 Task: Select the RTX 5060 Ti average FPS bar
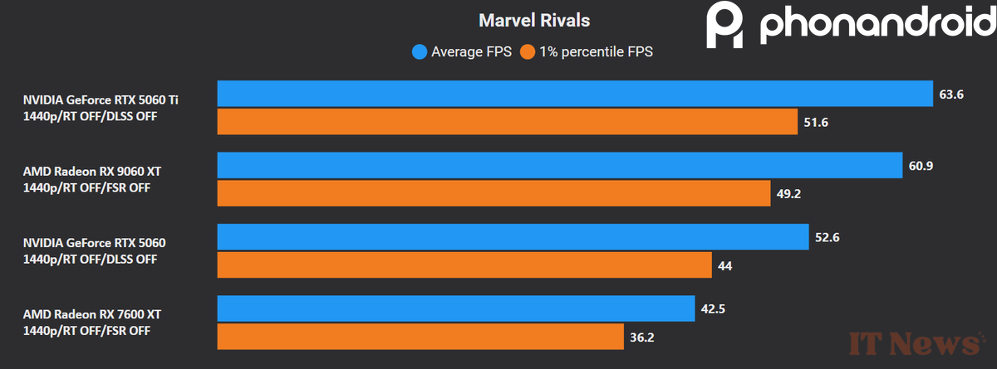click(x=575, y=94)
